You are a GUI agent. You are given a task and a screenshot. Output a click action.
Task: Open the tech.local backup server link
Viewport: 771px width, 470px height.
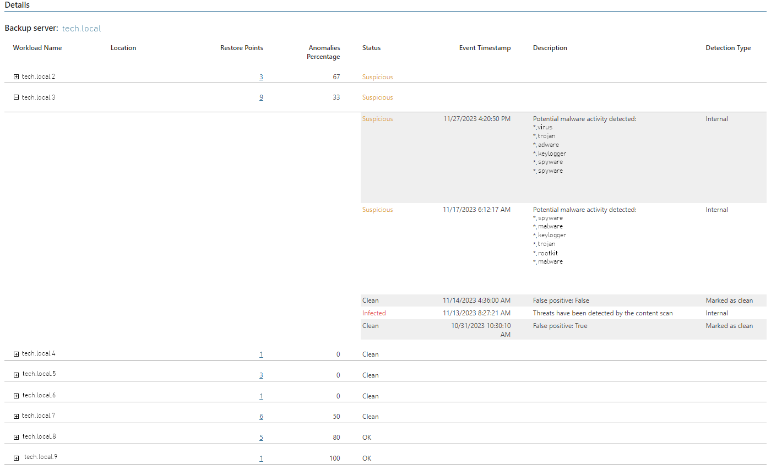click(x=82, y=29)
